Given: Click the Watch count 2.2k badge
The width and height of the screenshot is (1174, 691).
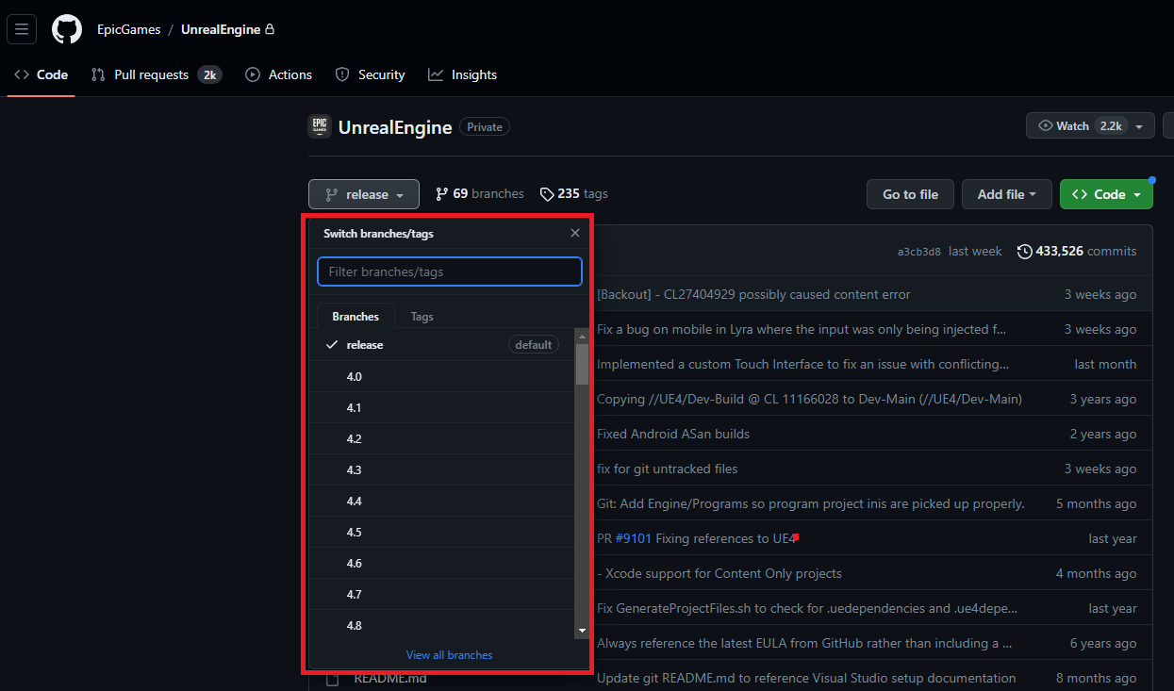Looking at the screenshot, I should 1111,125.
